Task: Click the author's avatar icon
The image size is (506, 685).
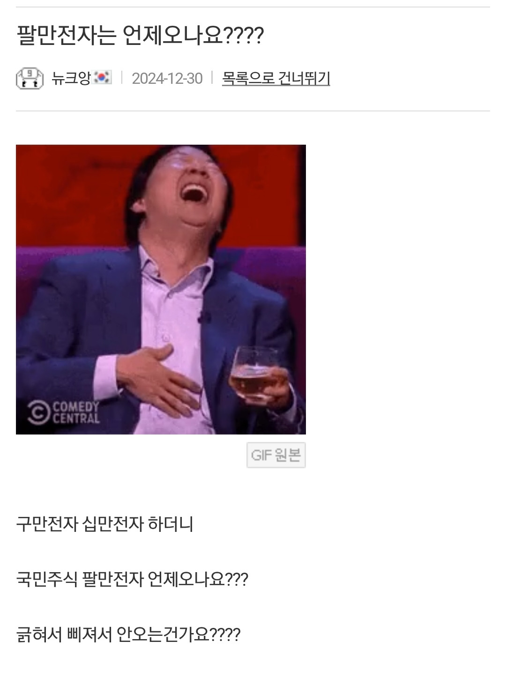Action: [x=30, y=78]
